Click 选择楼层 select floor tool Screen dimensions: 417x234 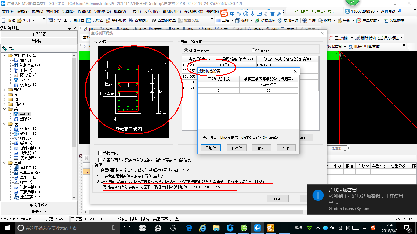click(394, 20)
